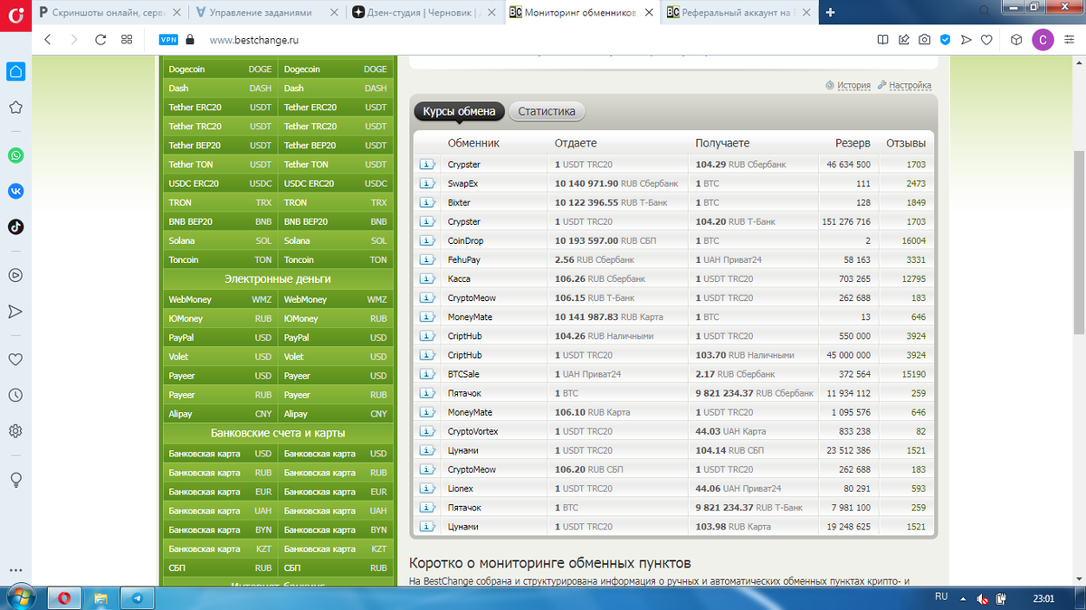
Task: Click the info icon in the BTCSale row
Action: coord(427,374)
